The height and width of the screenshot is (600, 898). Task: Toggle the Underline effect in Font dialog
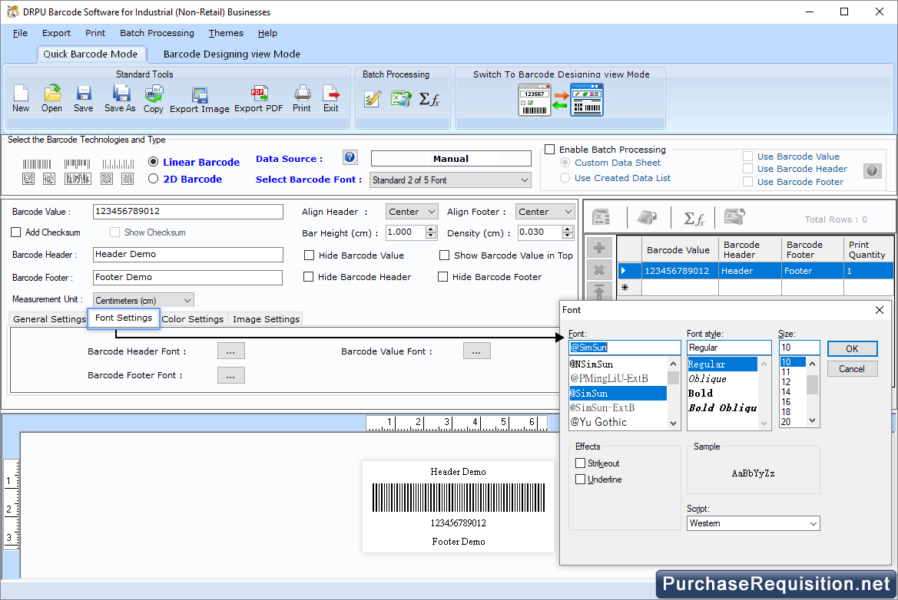581,479
